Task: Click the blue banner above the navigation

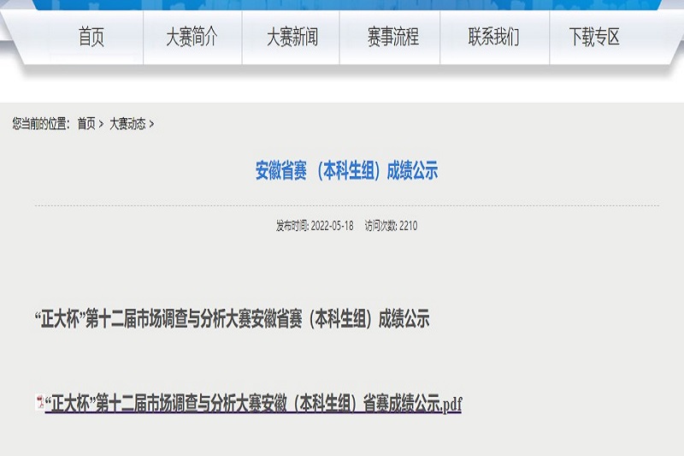Action: 342,4
